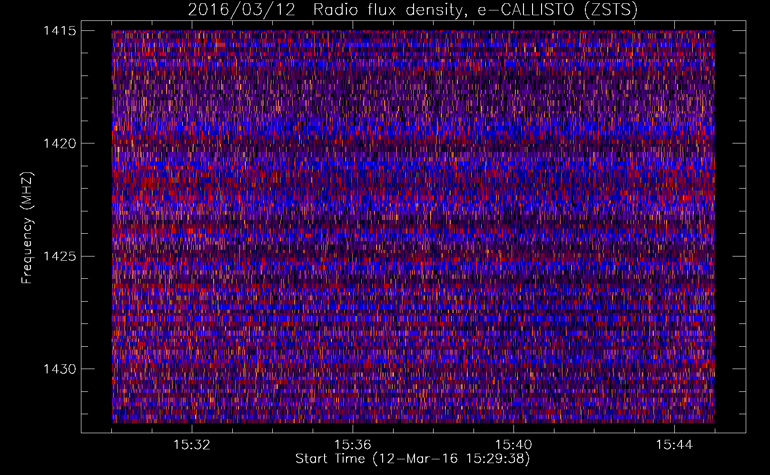Click the '15:40' time tick label
Viewport: 770px width, 475px height.
pyautogui.click(x=513, y=445)
